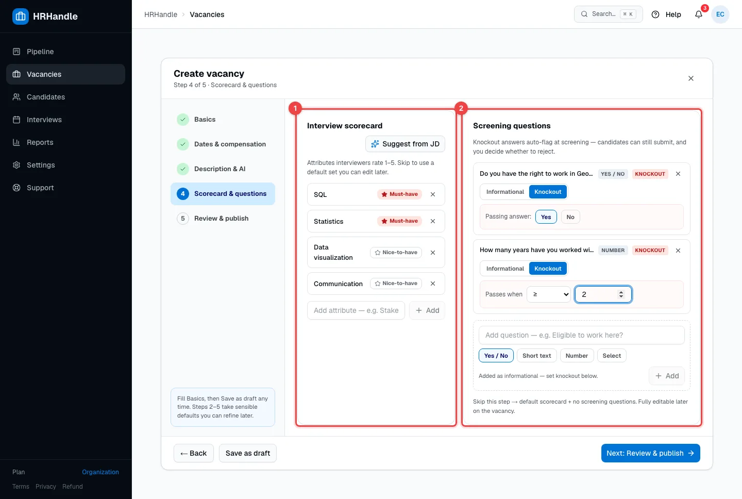This screenshot has width=742, height=499.
Task: Click the Support lifebuoy icon
Action: click(16, 188)
